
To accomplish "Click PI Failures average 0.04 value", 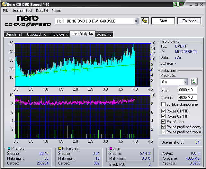I will [x=96, y=153].
